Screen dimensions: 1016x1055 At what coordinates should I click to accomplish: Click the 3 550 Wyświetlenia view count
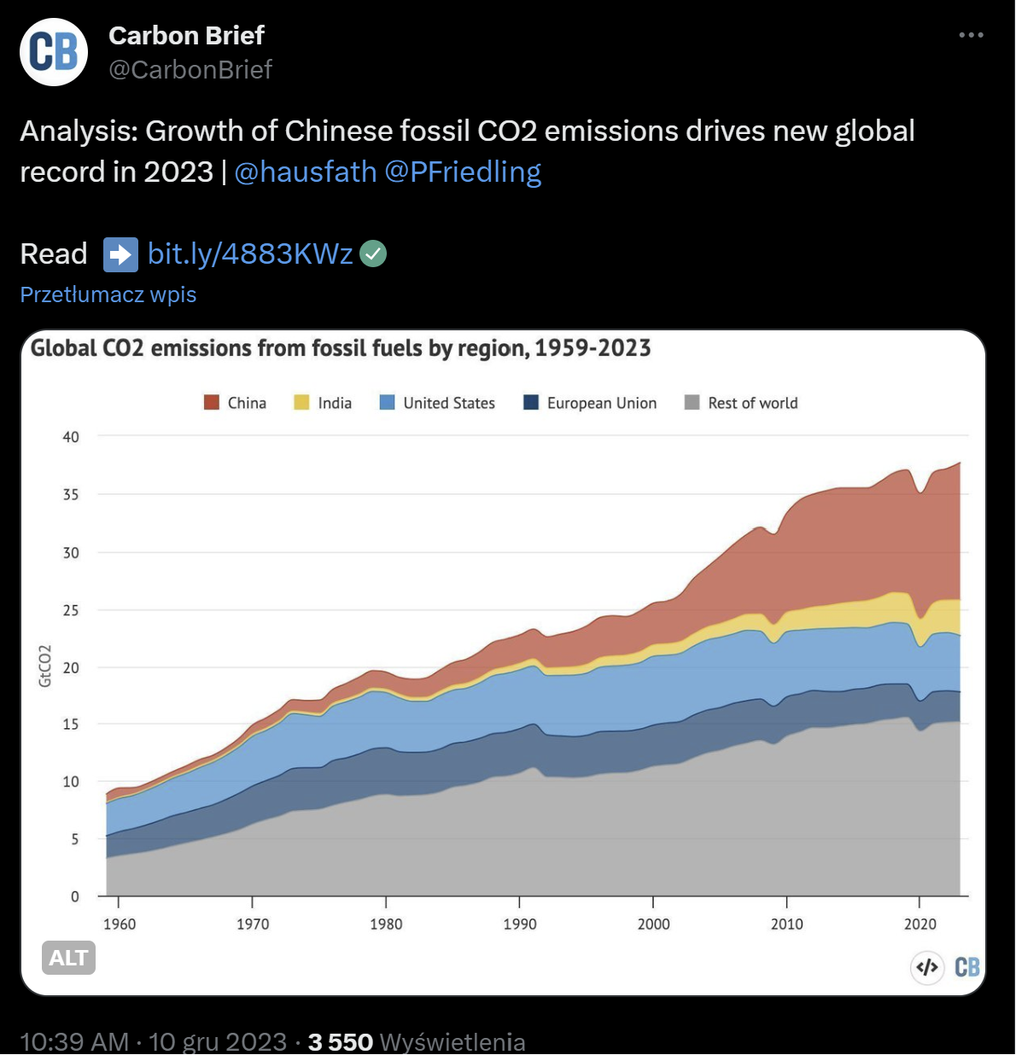pyautogui.click(x=417, y=1041)
